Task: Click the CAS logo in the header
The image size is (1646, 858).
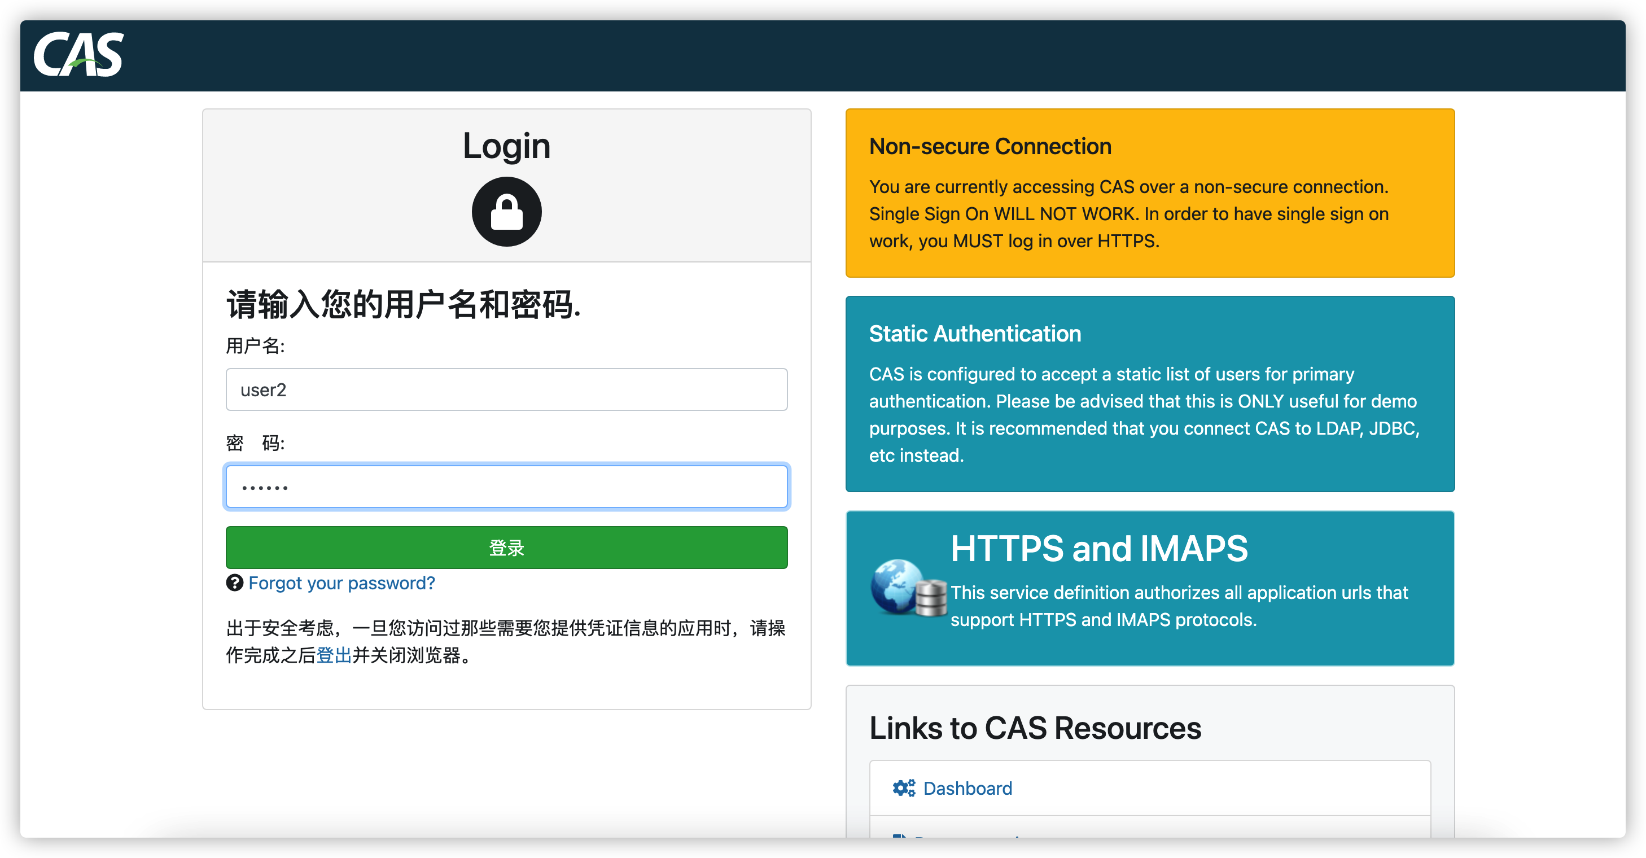Action: click(x=78, y=55)
